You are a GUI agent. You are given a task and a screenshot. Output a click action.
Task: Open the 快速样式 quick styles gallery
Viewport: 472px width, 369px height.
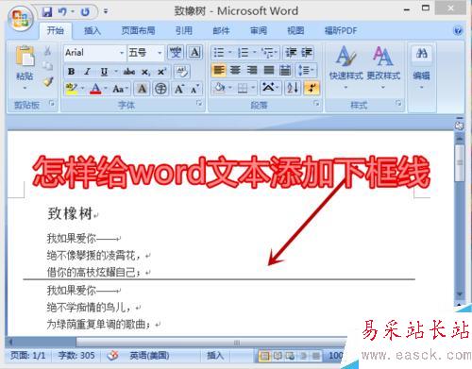click(346, 66)
